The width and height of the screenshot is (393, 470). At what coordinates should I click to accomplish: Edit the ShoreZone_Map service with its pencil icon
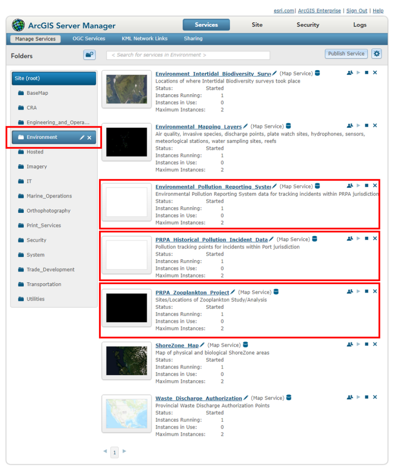[x=202, y=345]
